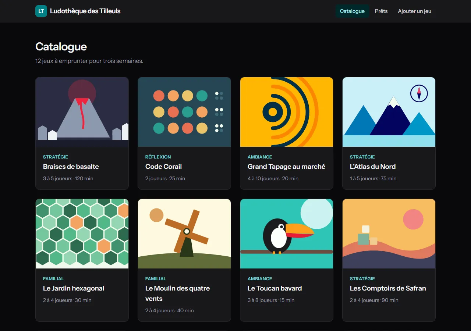Click Le Moulin des quatre vents title

click(x=177, y=293)
